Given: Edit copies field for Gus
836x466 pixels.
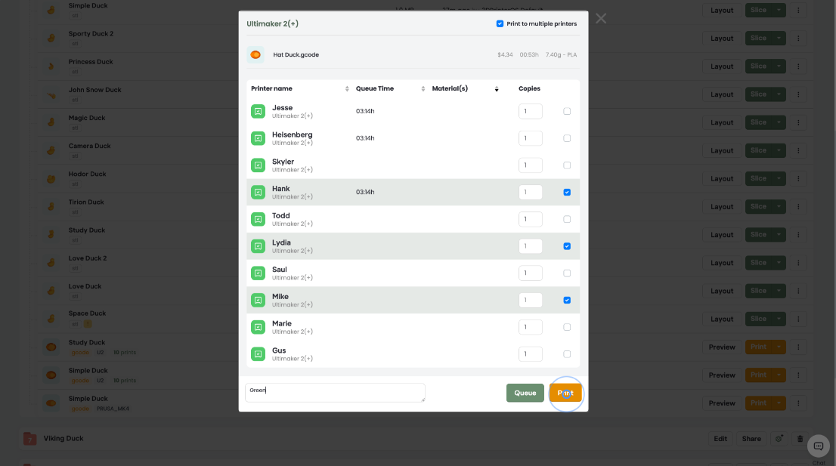Looking at the screenshot, I should pos(531,354).
